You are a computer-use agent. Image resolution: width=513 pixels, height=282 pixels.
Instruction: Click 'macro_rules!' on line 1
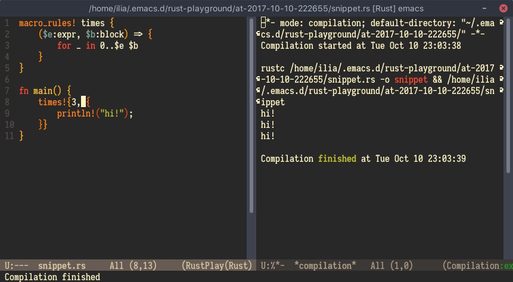click(48, 23)
